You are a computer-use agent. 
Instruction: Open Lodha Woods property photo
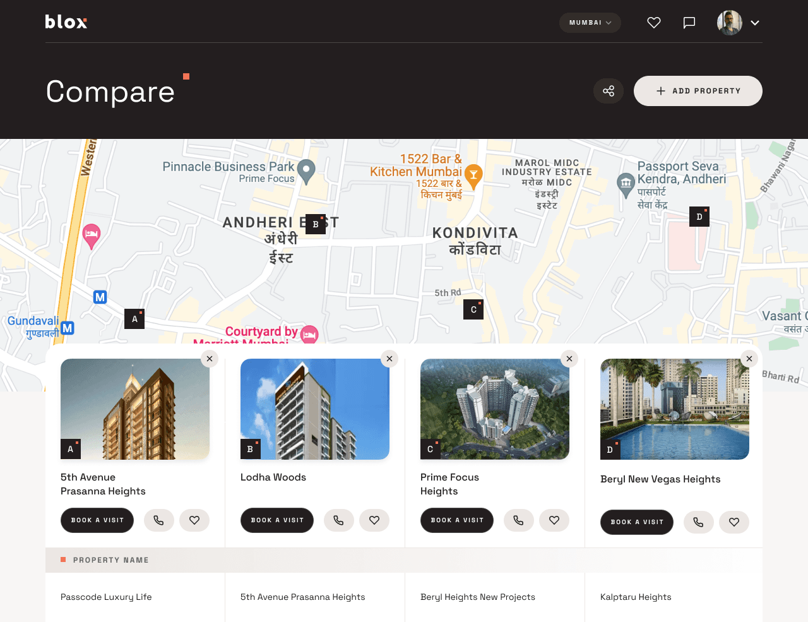315,409
